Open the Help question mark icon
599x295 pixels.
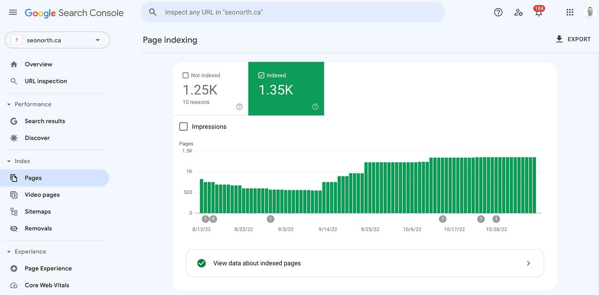498,12
